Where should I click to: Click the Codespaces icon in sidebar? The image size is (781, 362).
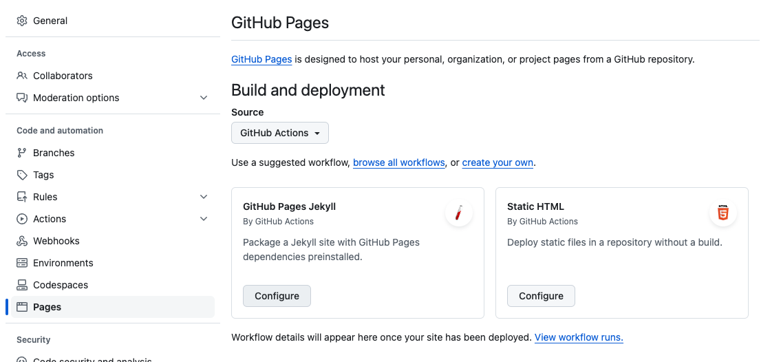pos(22,285)
